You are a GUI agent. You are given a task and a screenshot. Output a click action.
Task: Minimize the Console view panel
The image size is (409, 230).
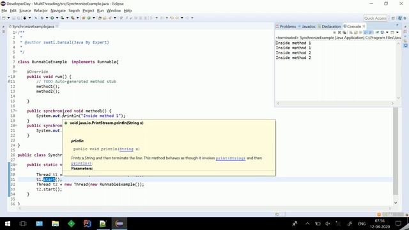click(x=397, y=25)
